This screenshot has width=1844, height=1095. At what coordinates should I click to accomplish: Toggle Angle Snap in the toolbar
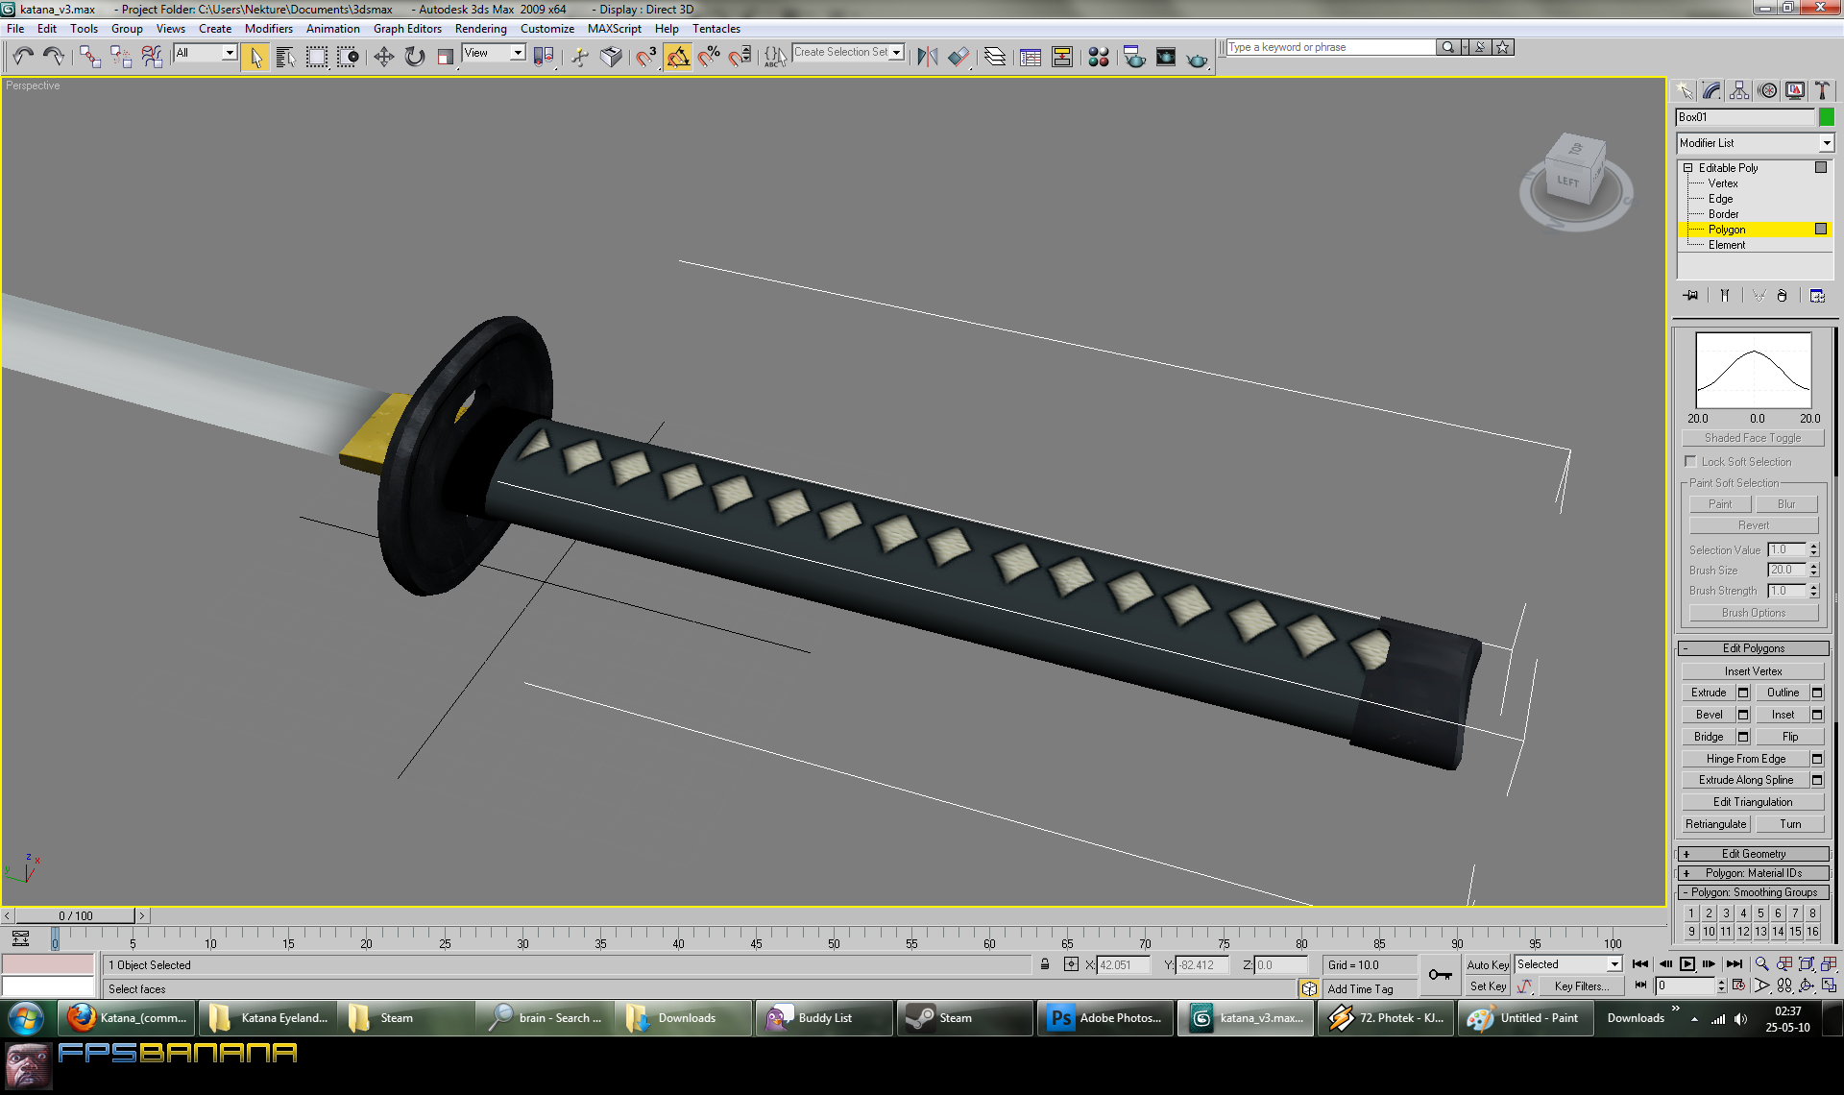click(x=678, y=56)
